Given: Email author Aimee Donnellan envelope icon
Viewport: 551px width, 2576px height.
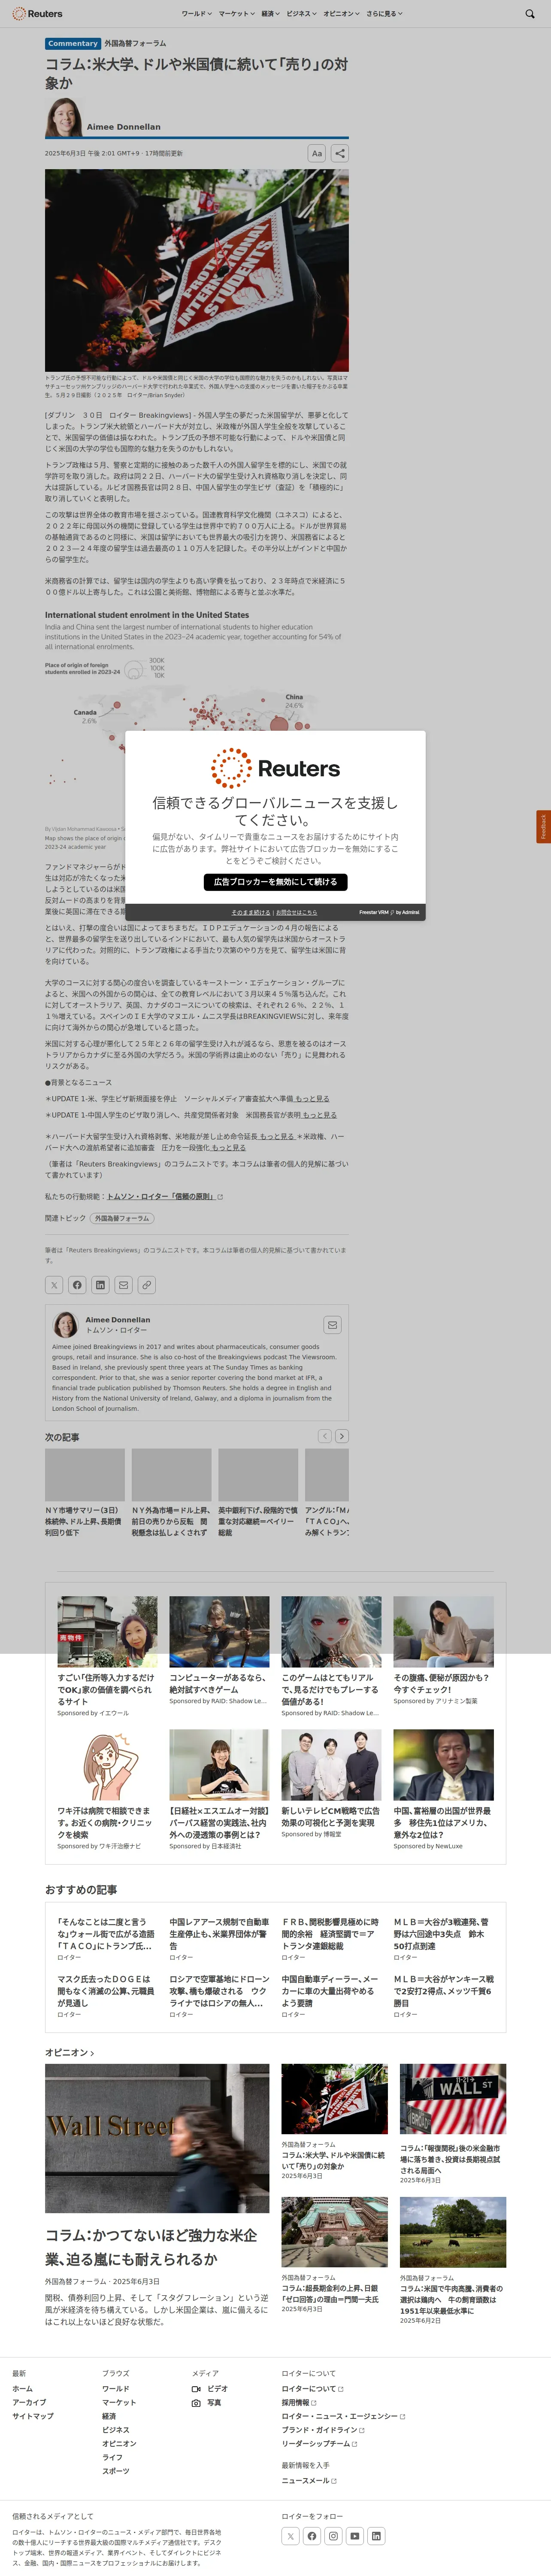Looking at the screenshot, I should [x=332, y=1325].
